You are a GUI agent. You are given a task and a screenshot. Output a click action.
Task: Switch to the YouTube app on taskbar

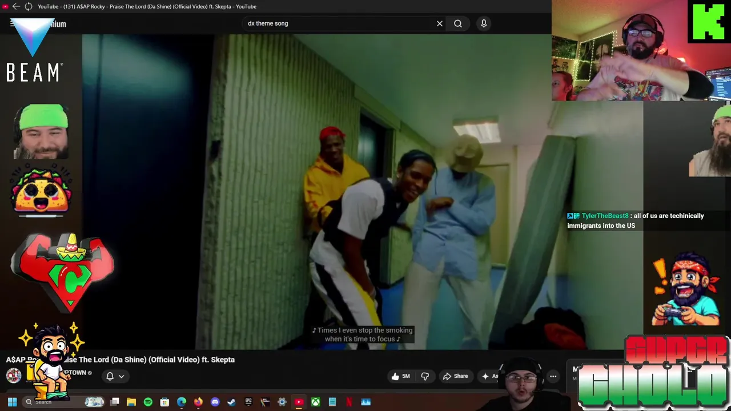click(299, 402)
